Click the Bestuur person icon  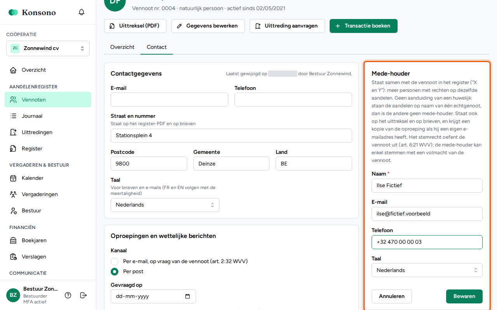pos(13,211)
